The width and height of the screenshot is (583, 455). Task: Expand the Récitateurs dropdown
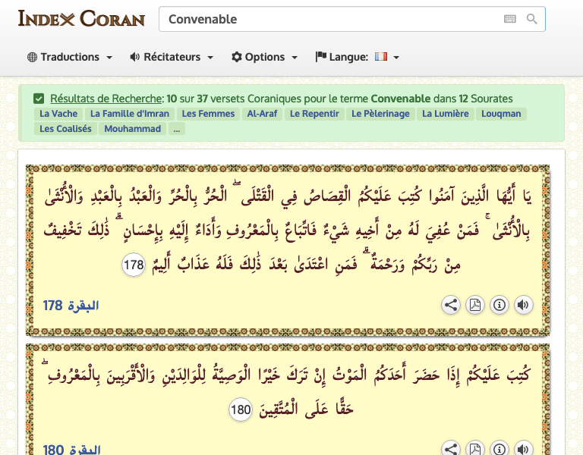point(172,57)
